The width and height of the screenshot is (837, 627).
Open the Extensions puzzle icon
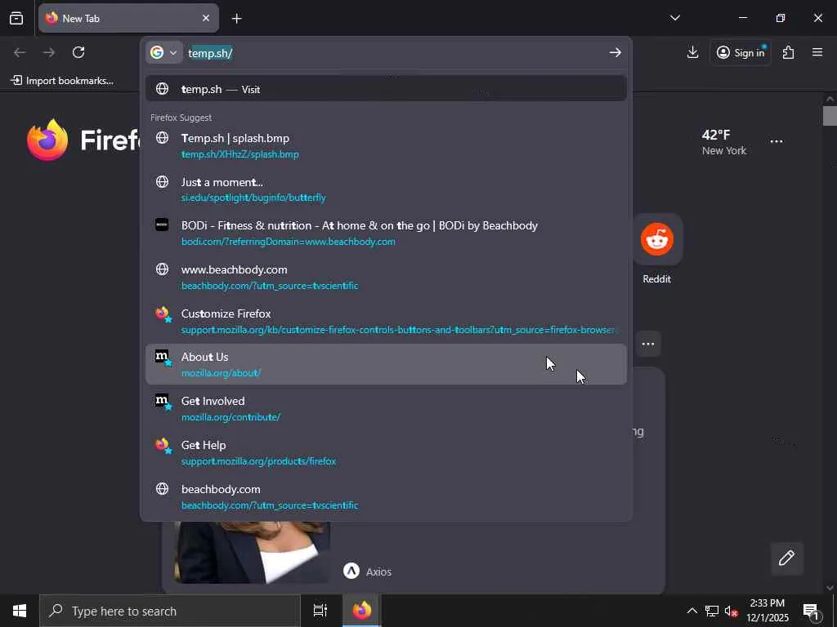tap(789, 52)
